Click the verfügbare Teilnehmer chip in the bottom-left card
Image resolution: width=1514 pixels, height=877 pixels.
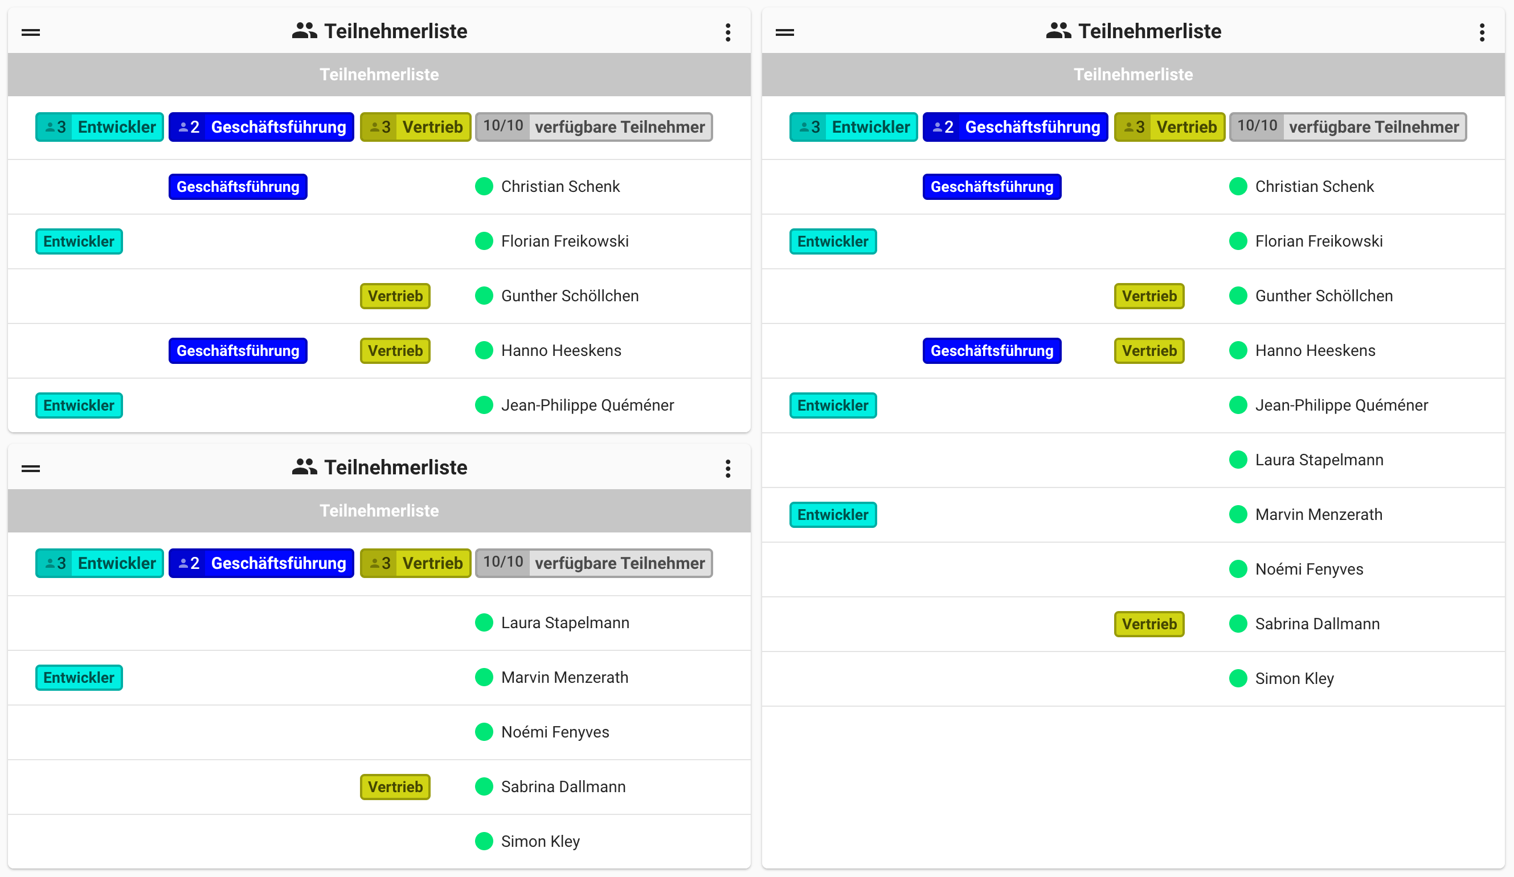(594, 563)
